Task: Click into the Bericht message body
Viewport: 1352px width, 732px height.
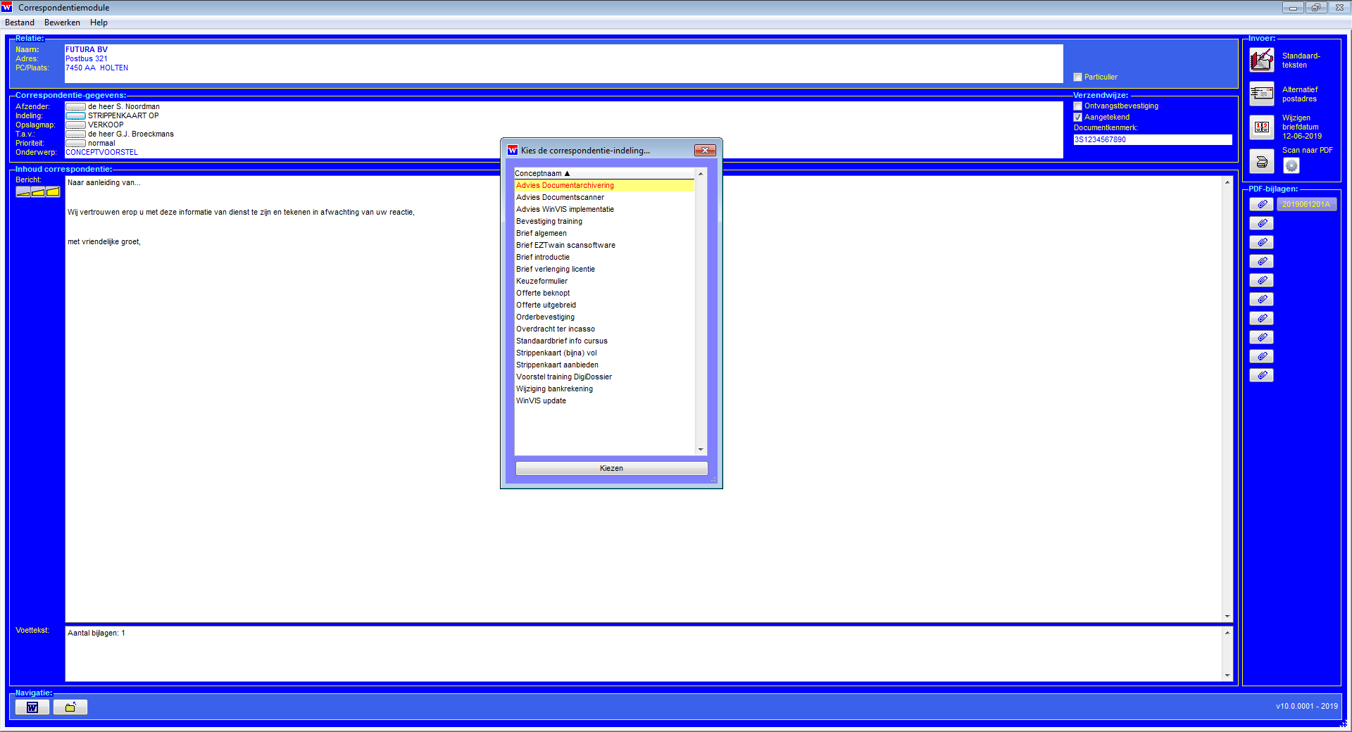Action: [x=644, y=398]
